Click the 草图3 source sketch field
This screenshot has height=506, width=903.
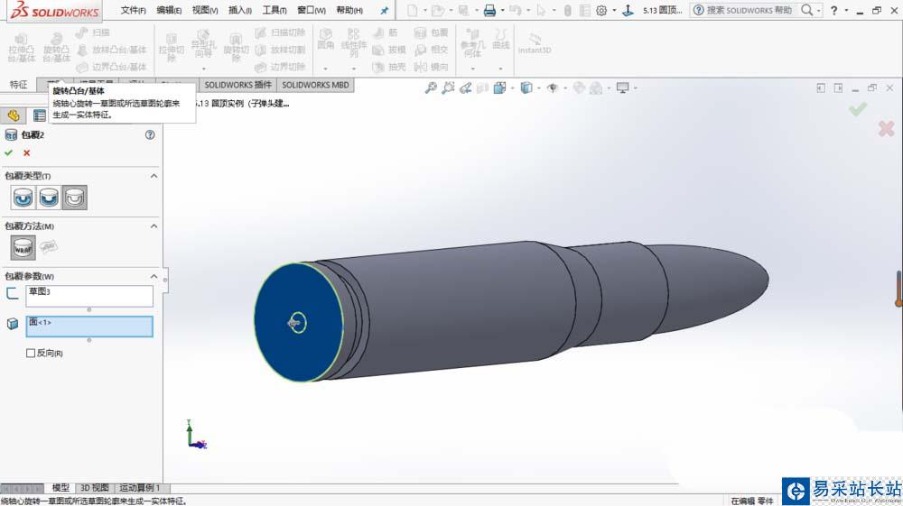pos(89,296)
